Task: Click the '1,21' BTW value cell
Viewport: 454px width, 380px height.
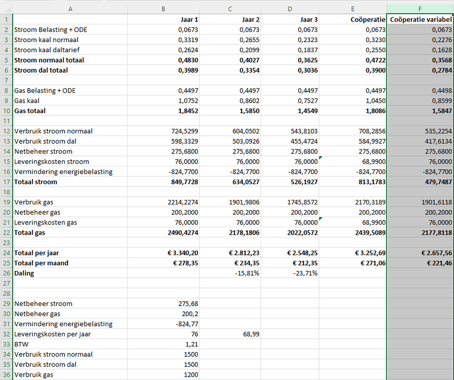Action: pos(163,344)
